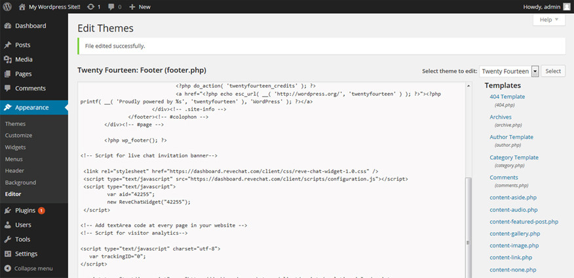Click the Dashboard gauge icon
The width and height of the screenshot is (574, 278).
click(x=8, y=26)
